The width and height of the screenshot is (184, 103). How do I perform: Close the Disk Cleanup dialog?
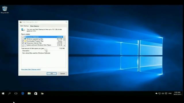66,22
